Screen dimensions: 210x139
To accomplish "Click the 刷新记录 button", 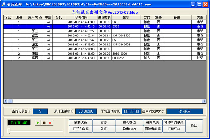I will click(80, 123).
